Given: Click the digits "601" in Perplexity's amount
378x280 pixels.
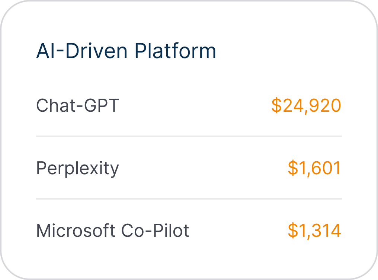Looking at the screenshot, I should [x=327, y=168].
